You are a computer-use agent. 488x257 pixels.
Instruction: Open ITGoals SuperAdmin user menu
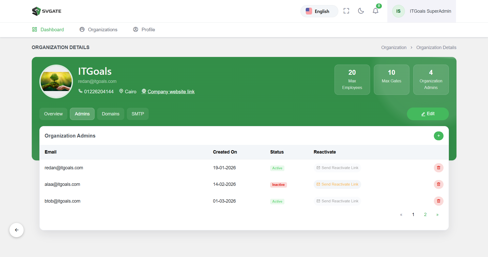422,11
